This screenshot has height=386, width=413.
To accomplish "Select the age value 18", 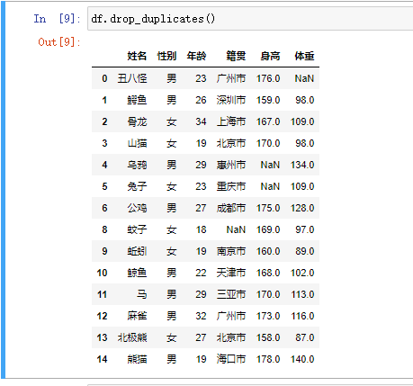I will [x=201, y=229].
